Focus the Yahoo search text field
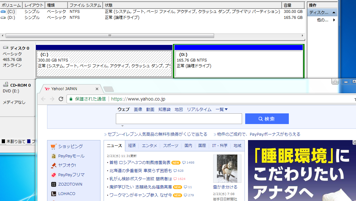The height and width of the screenshot is (201, 356). point(179,119)
